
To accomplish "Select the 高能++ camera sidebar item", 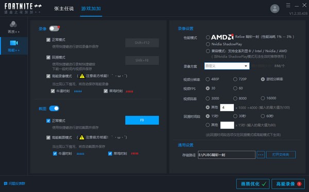I will (x=13, y=46).
